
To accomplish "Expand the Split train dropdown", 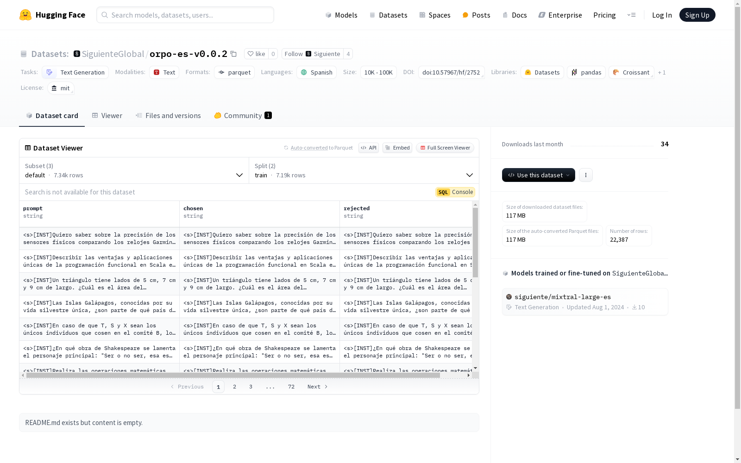I will pyautogui.click(x=364, y=170).
